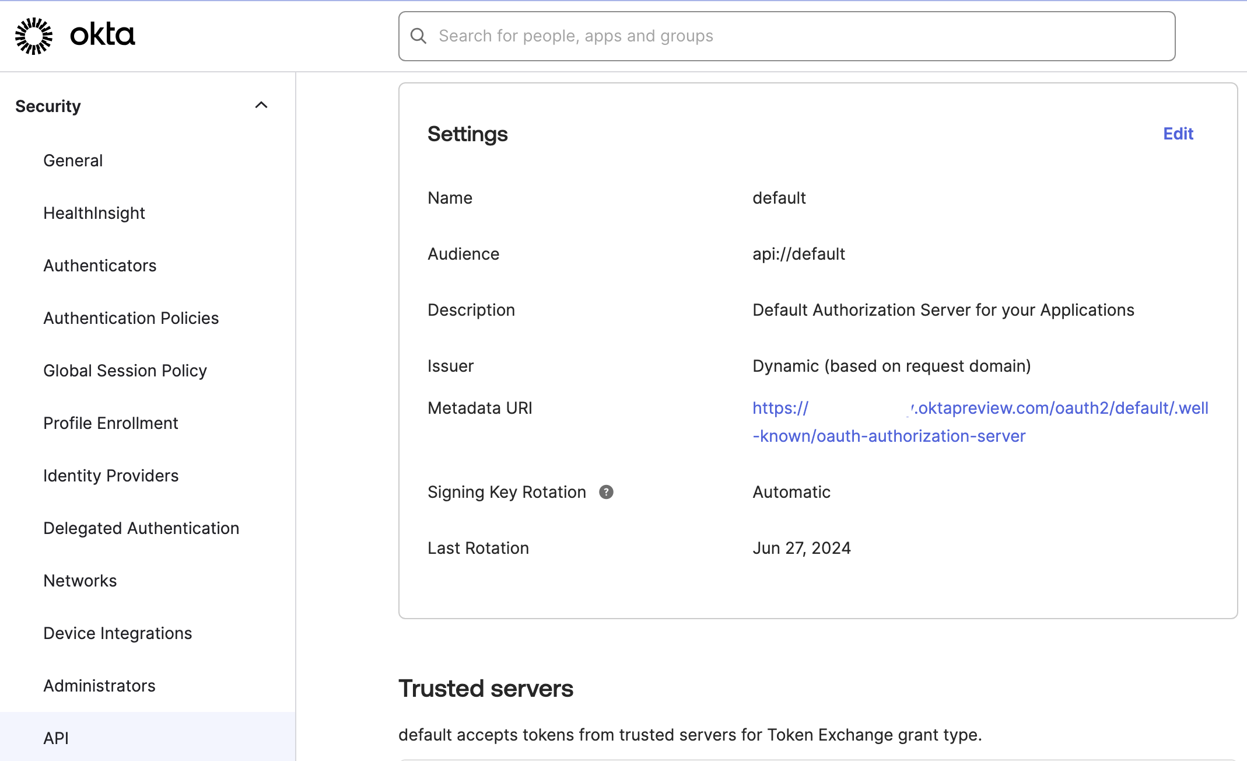Open Administrators page
Viewport: 1247px width, 761px height.
coord(99,686)
